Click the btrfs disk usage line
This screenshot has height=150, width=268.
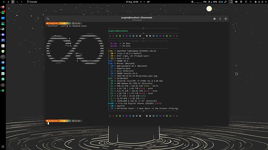[135, 86]
